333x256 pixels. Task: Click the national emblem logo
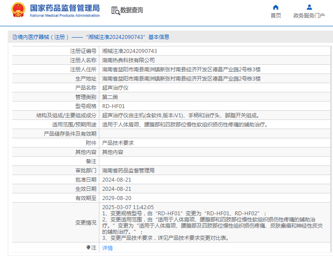pyautogui.click(x=18, y=10)
